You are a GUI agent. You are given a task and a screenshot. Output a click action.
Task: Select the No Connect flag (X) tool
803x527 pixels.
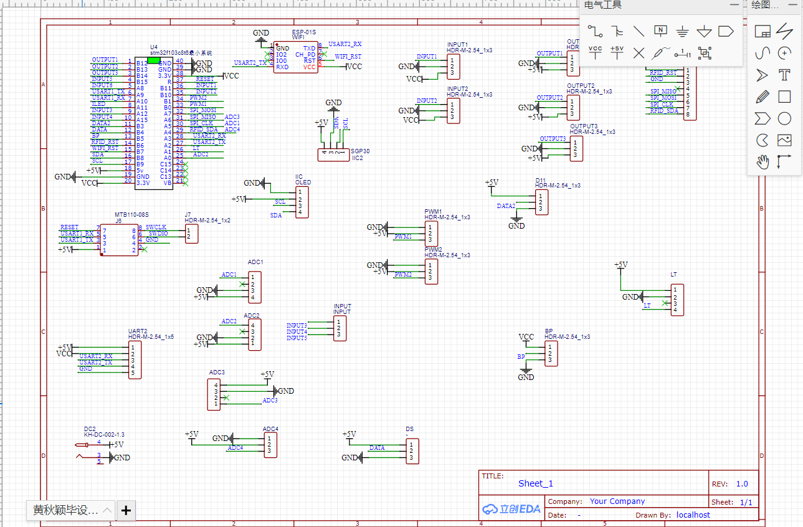[639, 53]
